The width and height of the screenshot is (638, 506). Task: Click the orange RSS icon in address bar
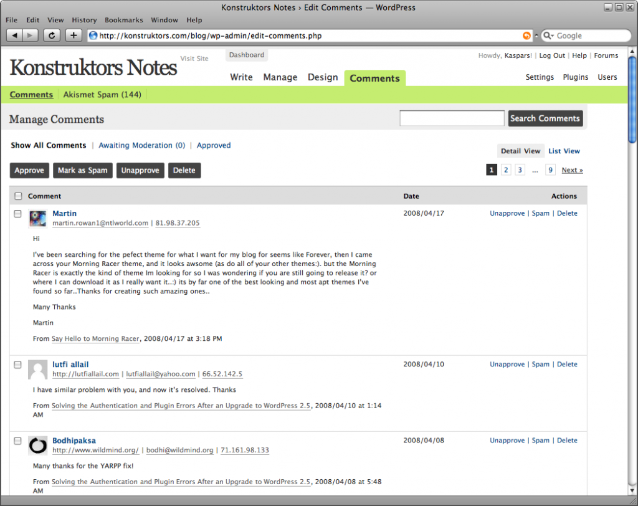527,36
